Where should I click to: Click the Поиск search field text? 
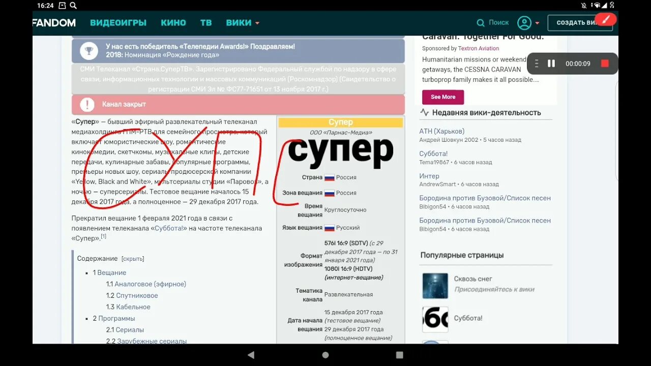498,23
